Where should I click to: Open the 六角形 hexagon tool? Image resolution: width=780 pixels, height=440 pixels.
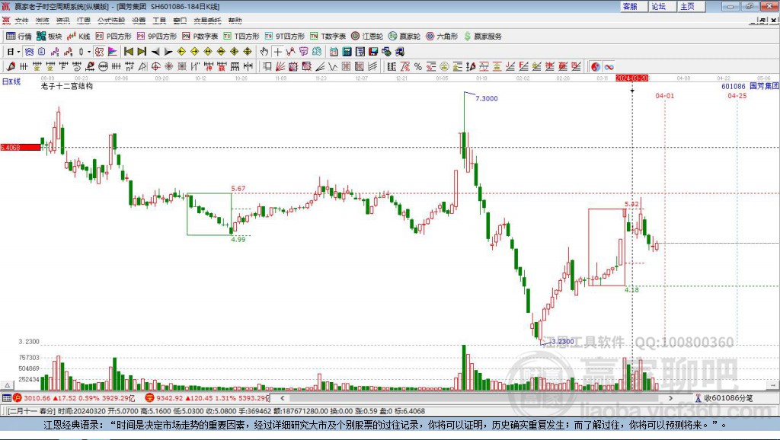point(442,37)
